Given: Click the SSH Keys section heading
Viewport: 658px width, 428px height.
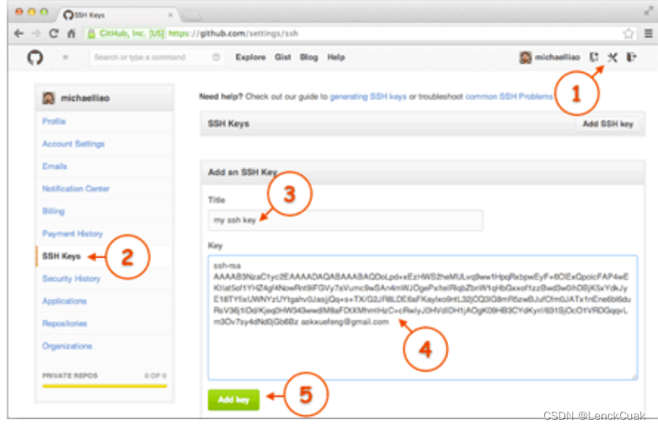Looking at the screenshot, I should pyautogui.click(x=228, y=124).
